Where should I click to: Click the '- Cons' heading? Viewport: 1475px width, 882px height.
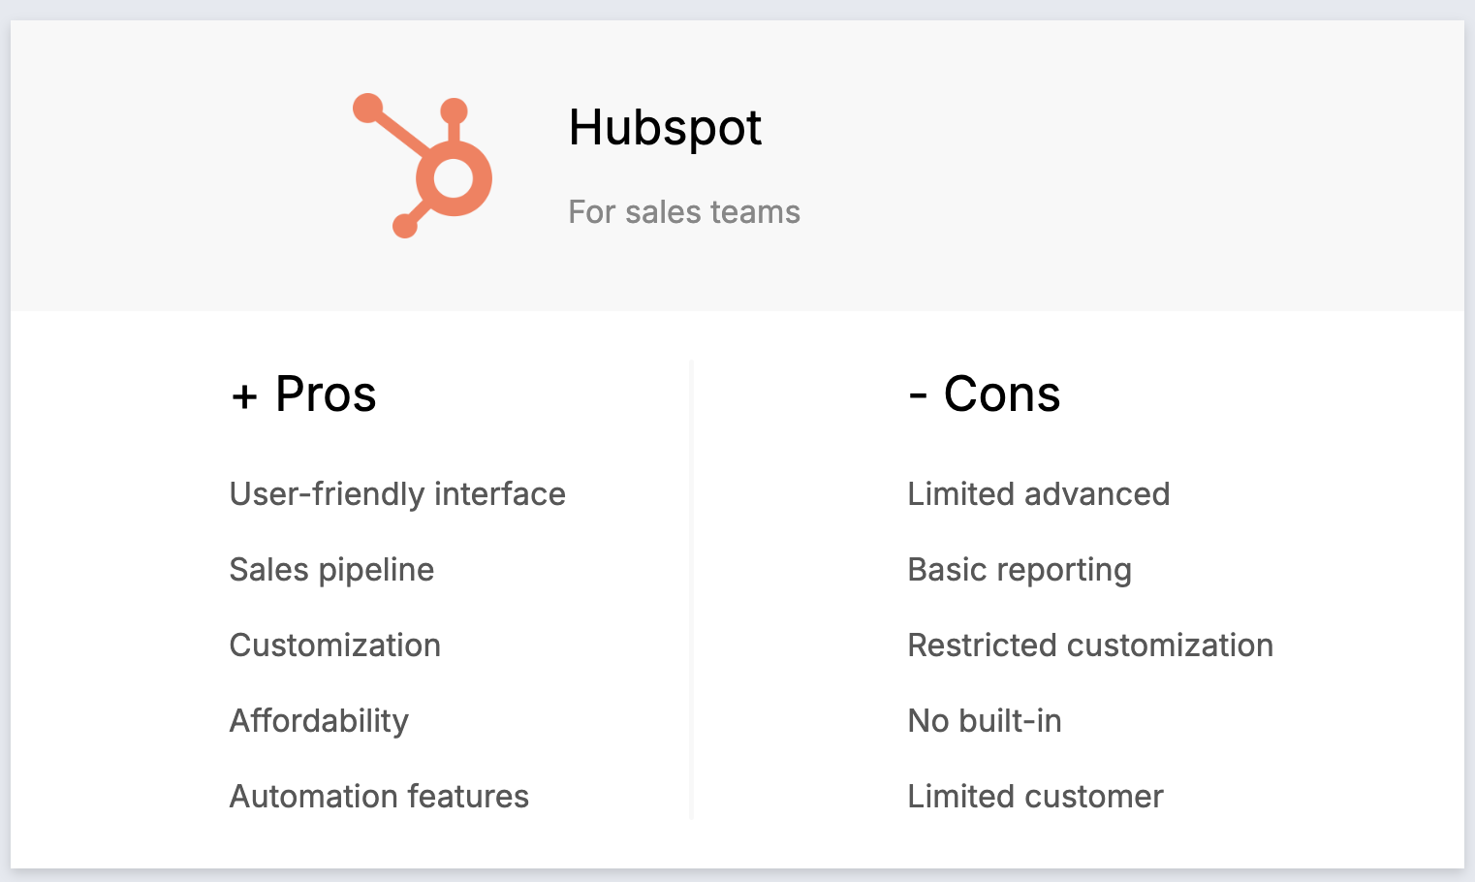pyautogui.click(x=985, y=394)
